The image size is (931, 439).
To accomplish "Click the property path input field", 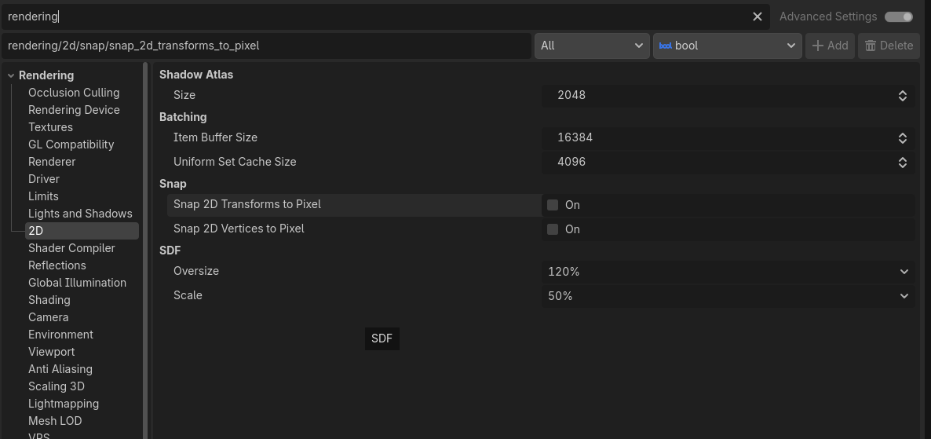I will (267, 46).
